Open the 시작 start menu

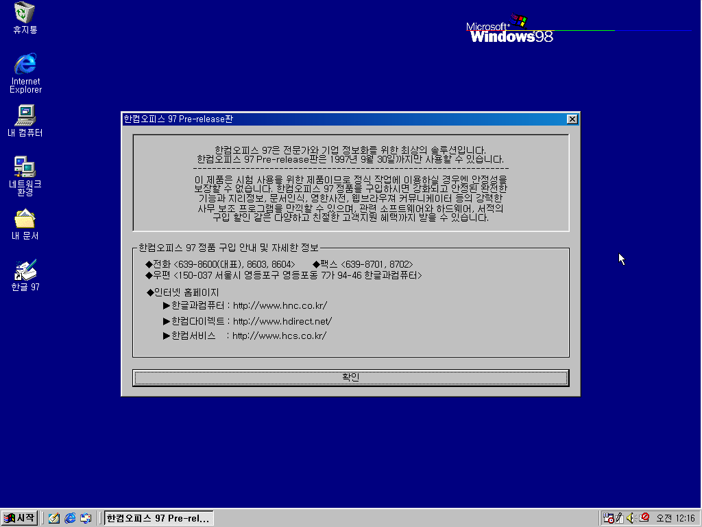tap(19, 518)
